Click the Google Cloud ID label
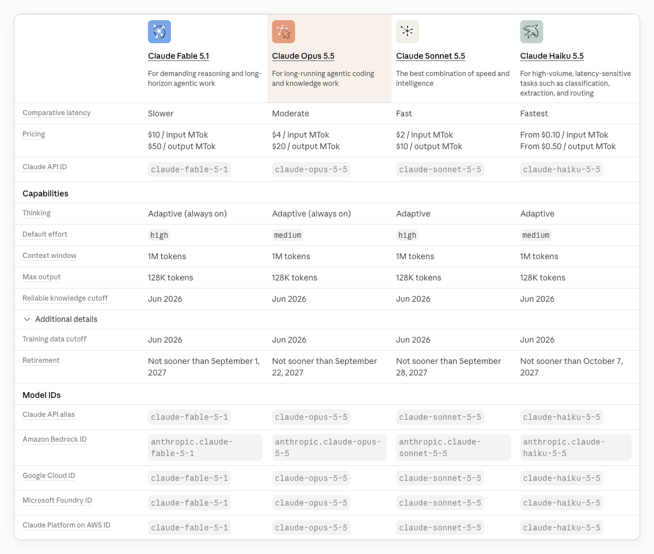 pos(49,475)
